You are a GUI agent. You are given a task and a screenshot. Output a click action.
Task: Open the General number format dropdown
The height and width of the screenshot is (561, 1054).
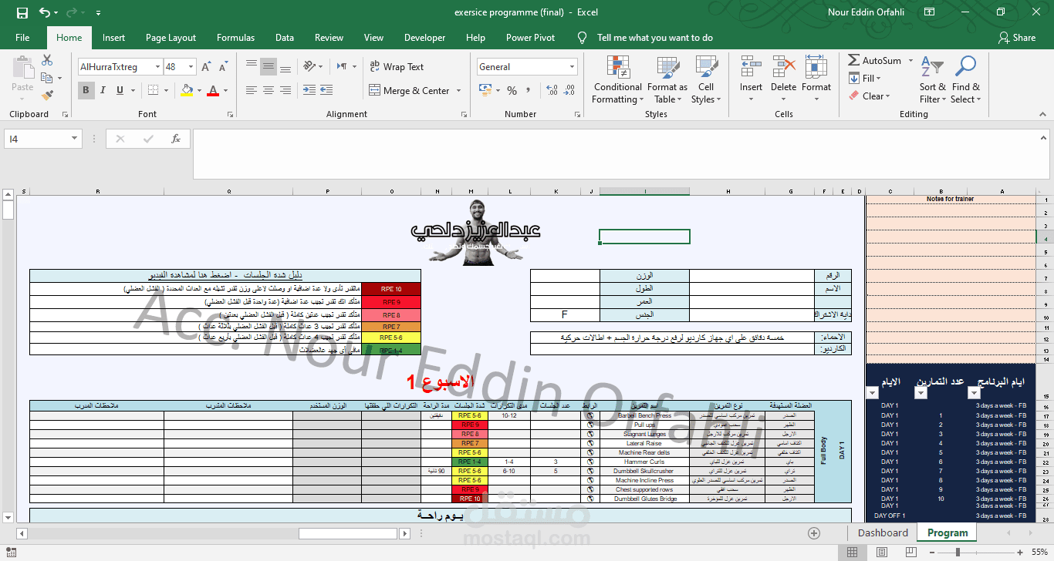572,67
